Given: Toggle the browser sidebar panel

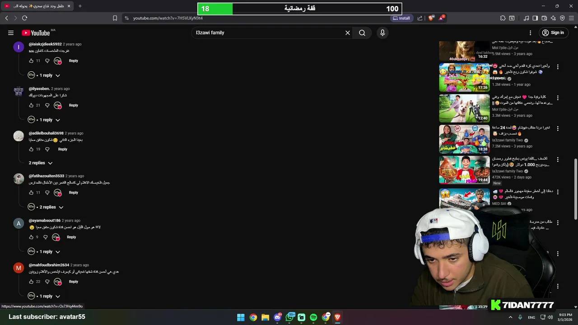Looking at the screenshot, I should coord(535,18).
